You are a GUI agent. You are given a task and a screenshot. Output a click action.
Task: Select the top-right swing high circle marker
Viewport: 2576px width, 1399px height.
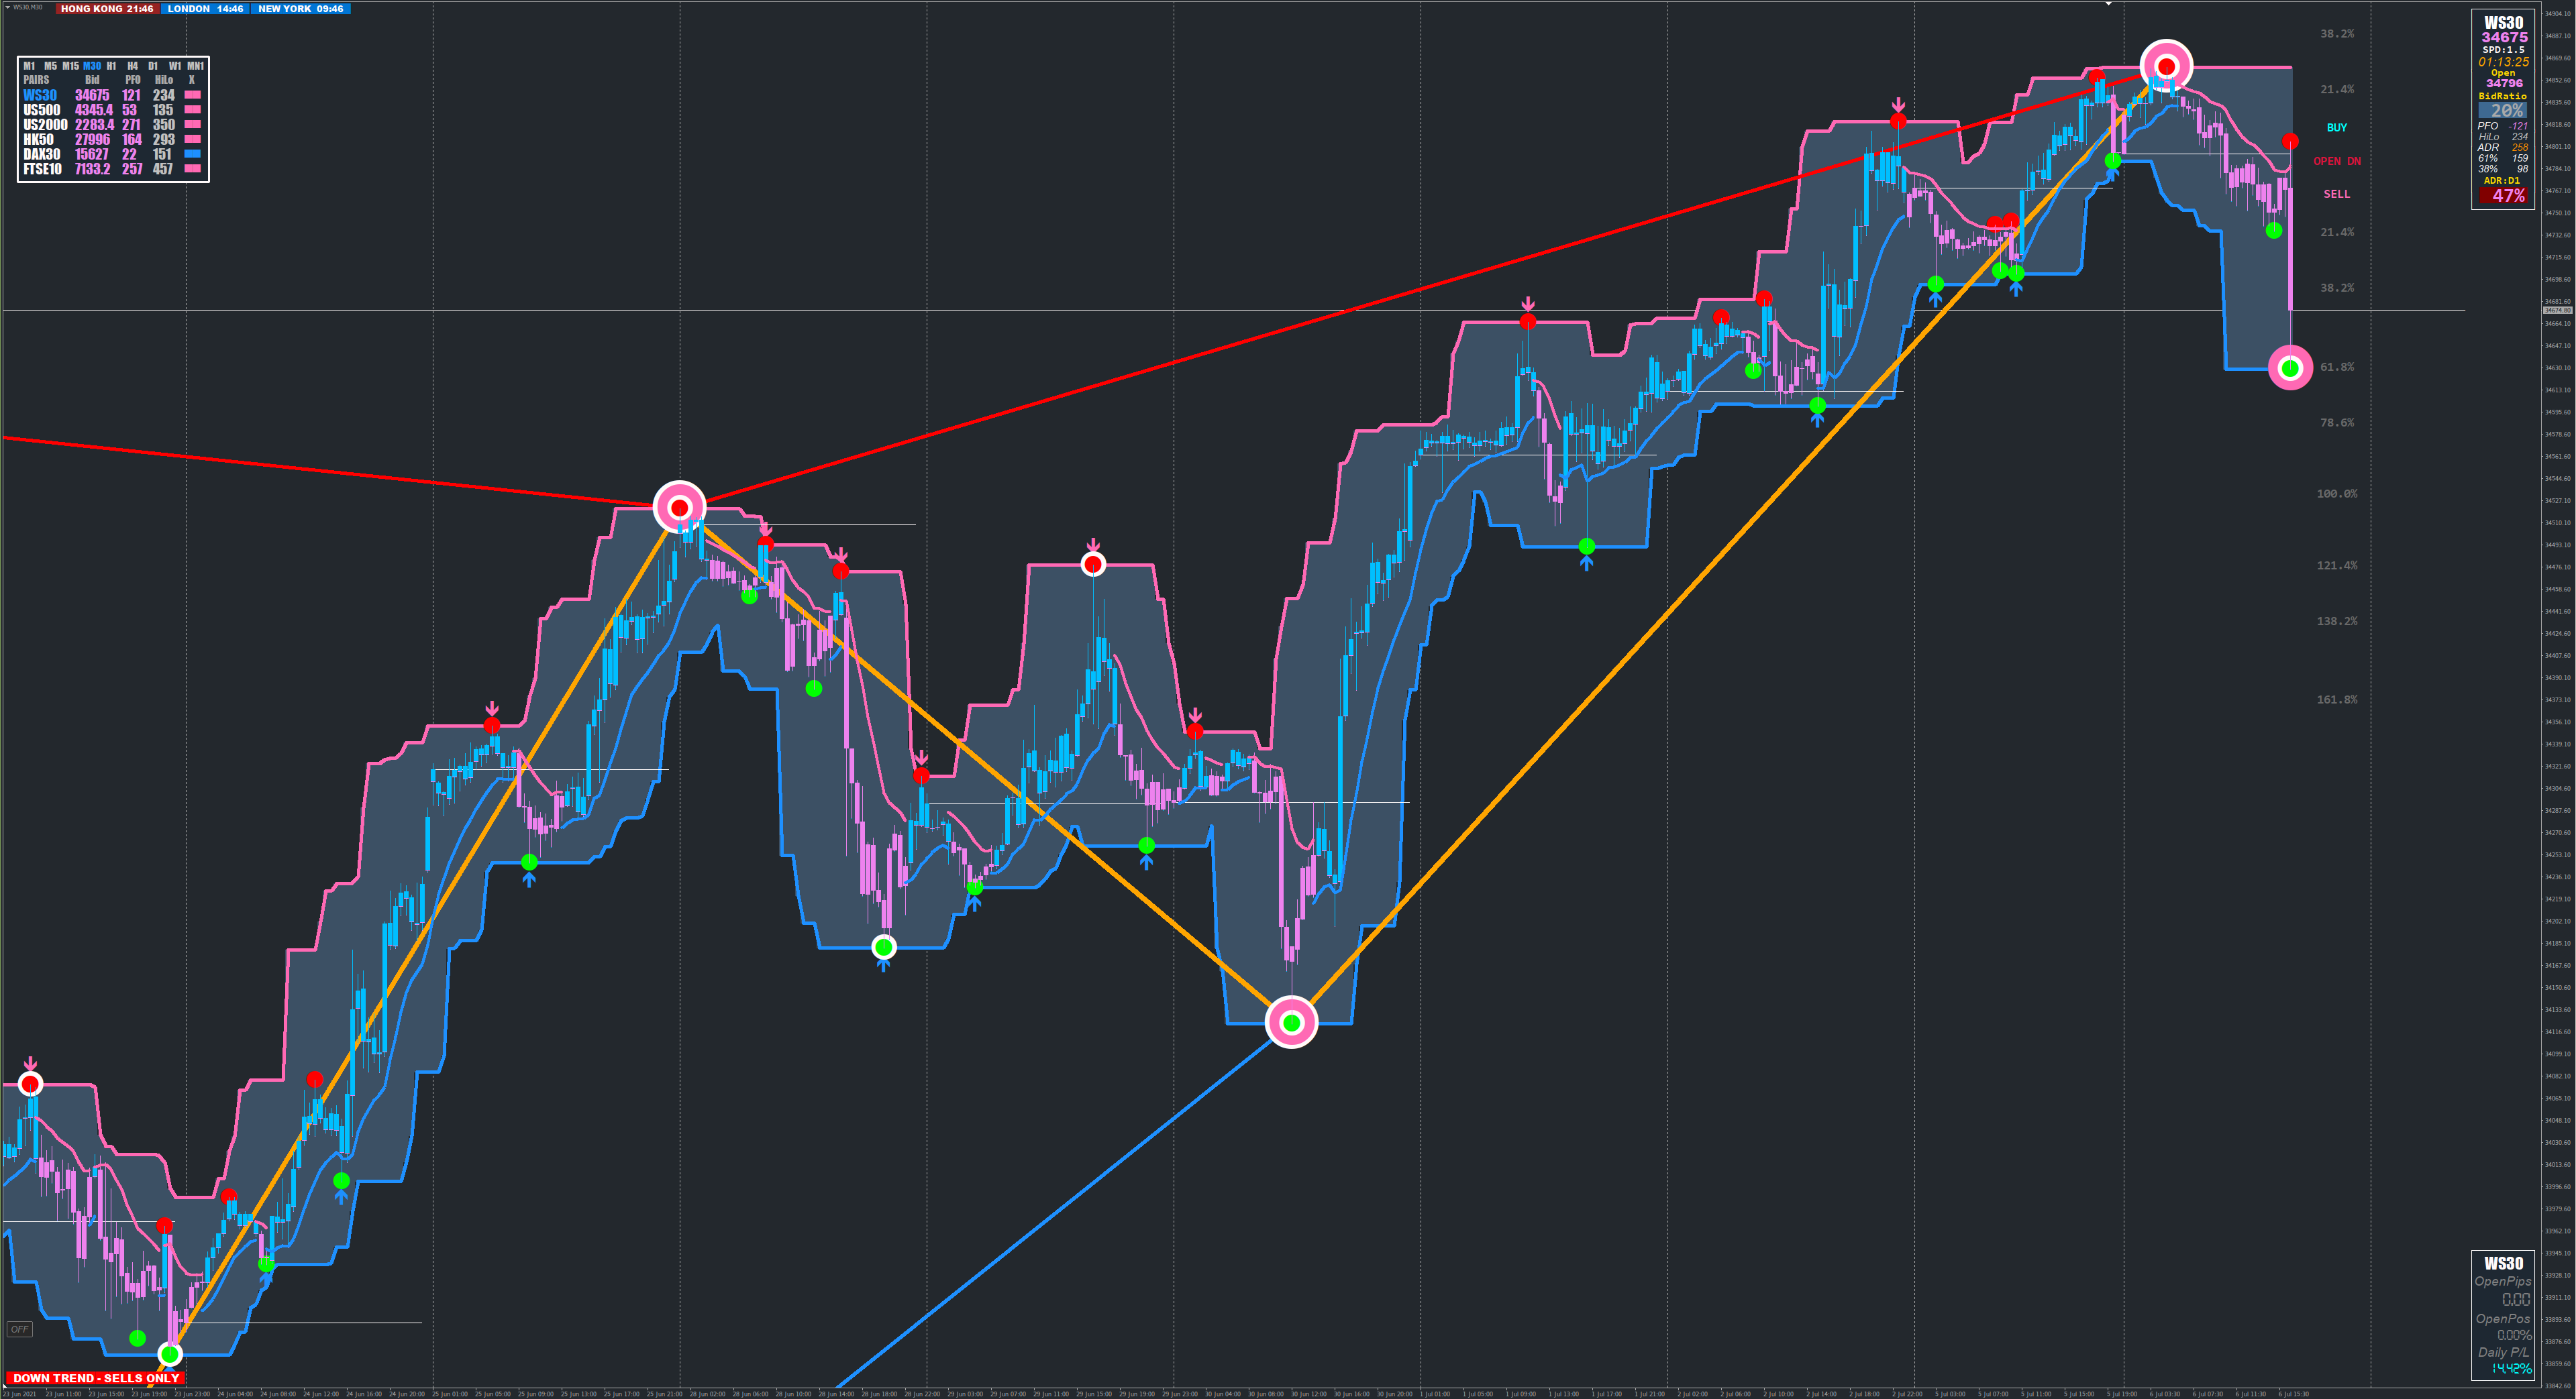coord(2166,66)
